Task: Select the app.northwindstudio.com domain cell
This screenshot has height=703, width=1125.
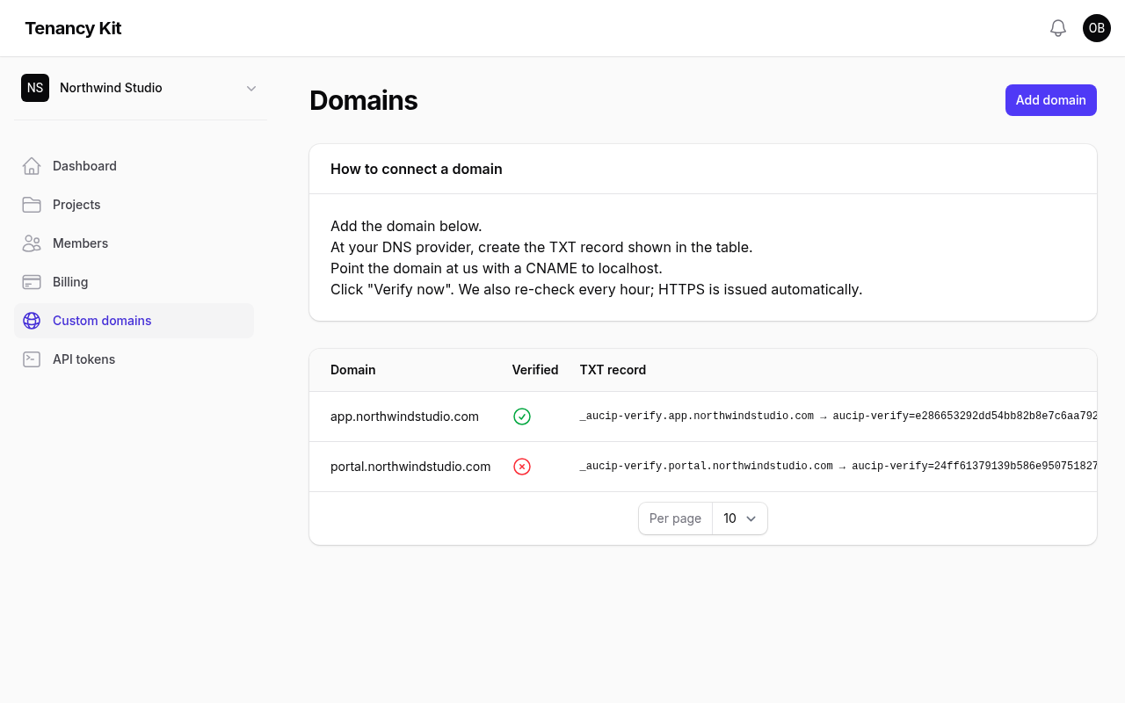Action: (x=404, y=417)
